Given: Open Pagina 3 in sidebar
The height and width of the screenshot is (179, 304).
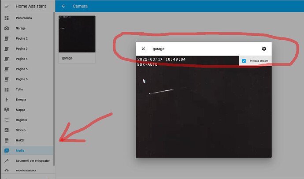Looking at the screenshot, I should point(27,48).
